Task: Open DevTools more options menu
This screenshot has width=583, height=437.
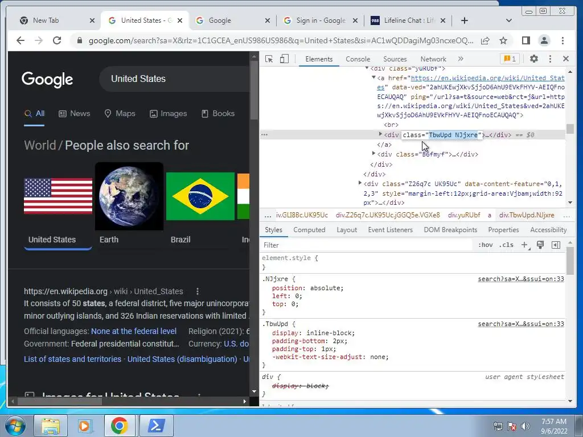Action: tap(550, 59)
